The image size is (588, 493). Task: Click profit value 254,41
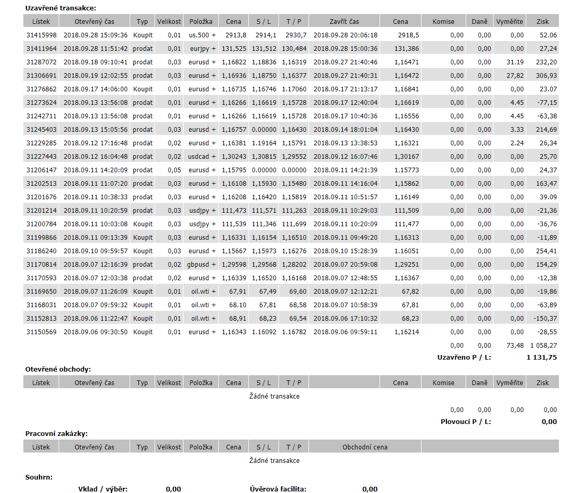[x=547, y=251]
